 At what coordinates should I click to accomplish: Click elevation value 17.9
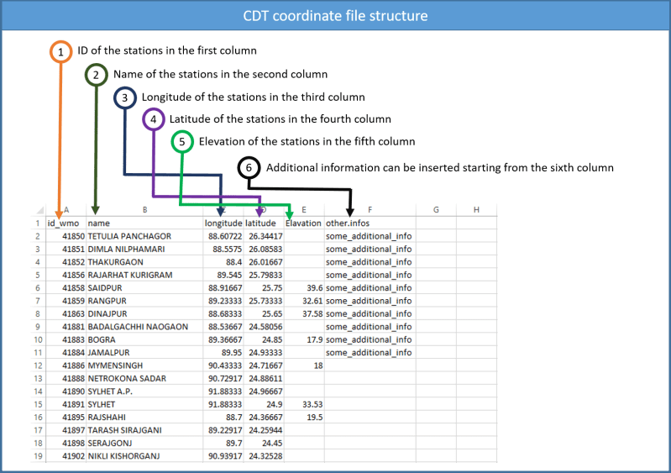(304, 340)
